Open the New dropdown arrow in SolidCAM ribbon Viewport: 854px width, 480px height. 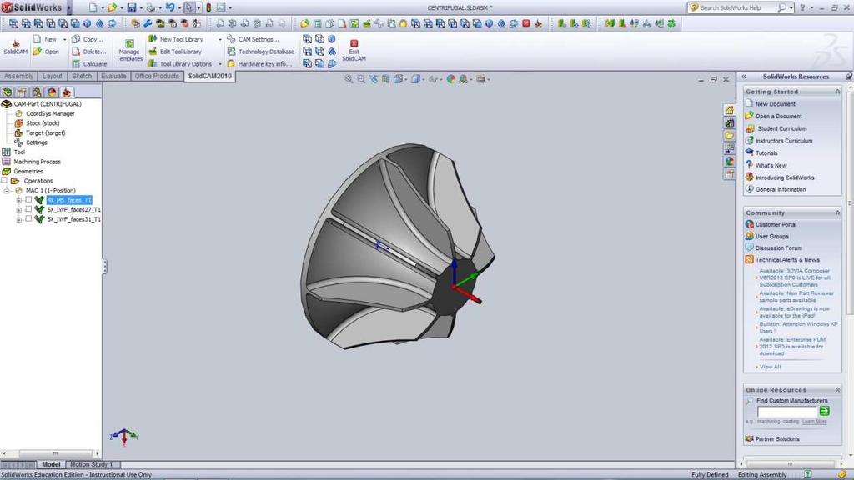pyautogui.click(x=64, y=40)
